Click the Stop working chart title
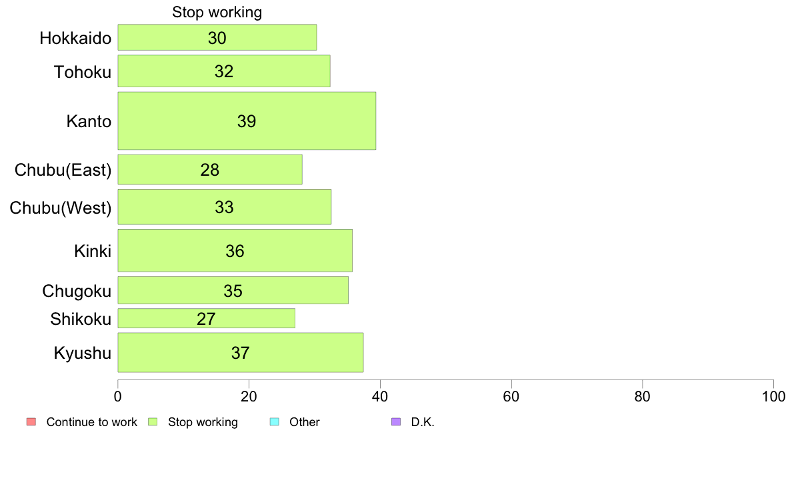The width and height of the screenshot is (792, 490). (x=217, y=12)
